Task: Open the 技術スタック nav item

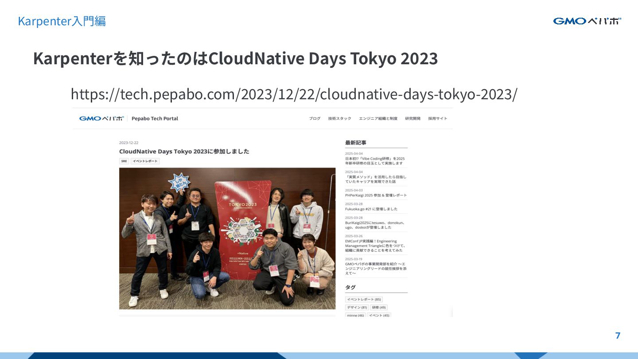Action: pos(340,118)
